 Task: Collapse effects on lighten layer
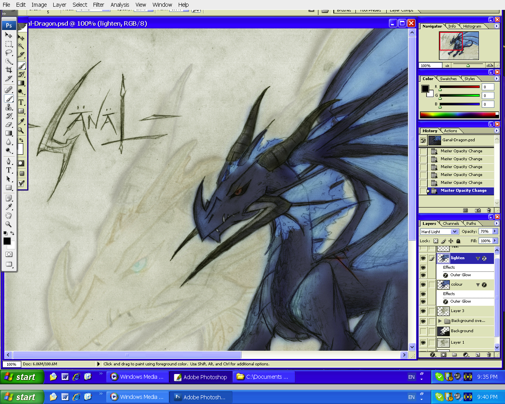click(478, 258)
